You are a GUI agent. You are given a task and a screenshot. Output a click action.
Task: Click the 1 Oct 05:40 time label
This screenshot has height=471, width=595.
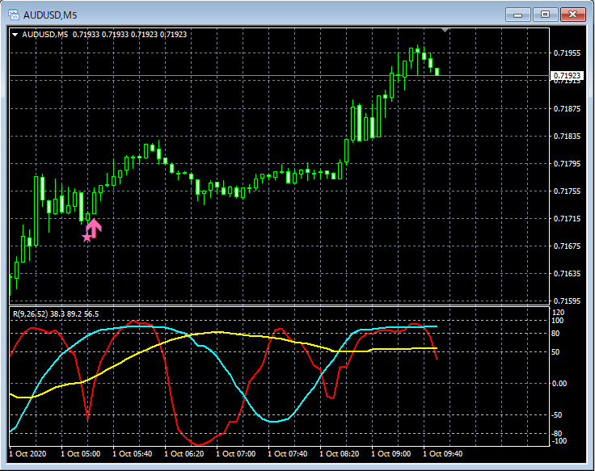pos(132,454)
